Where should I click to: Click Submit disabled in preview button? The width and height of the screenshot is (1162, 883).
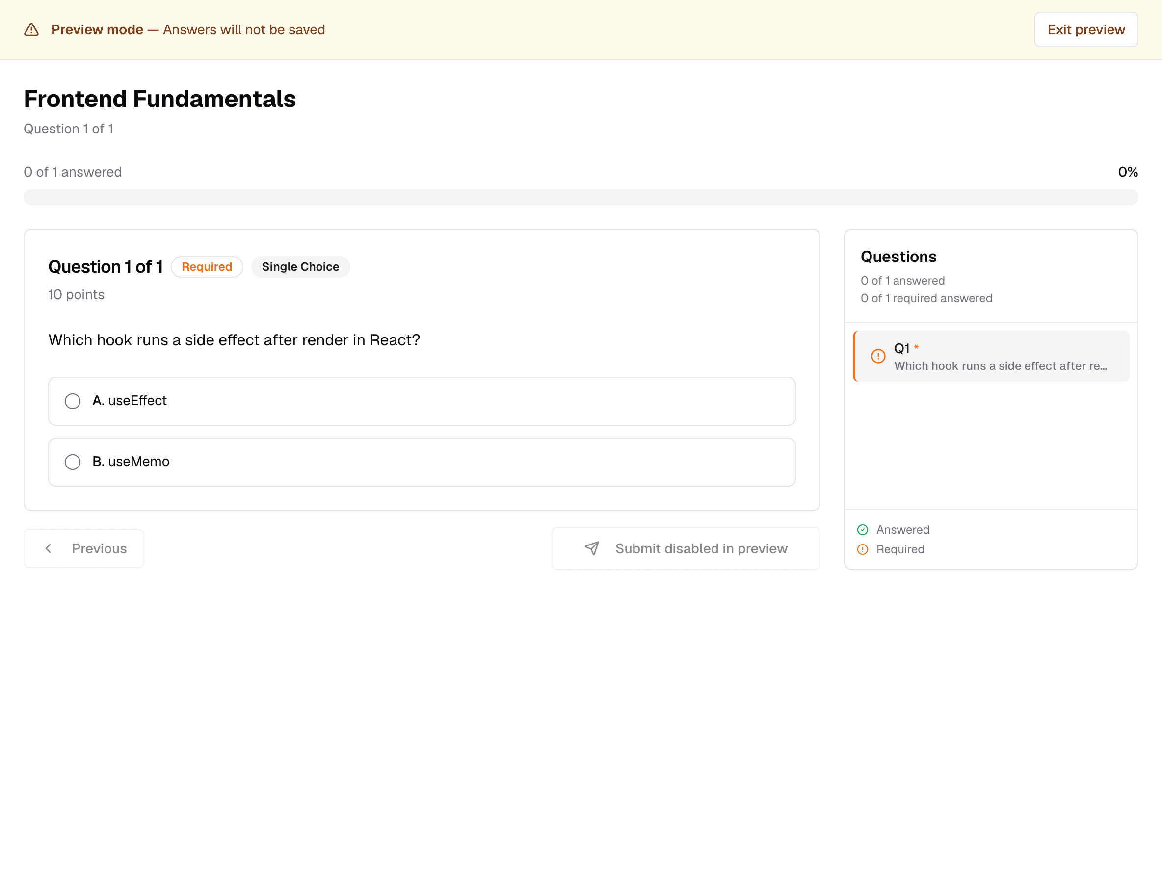click(x=686, y=548)
